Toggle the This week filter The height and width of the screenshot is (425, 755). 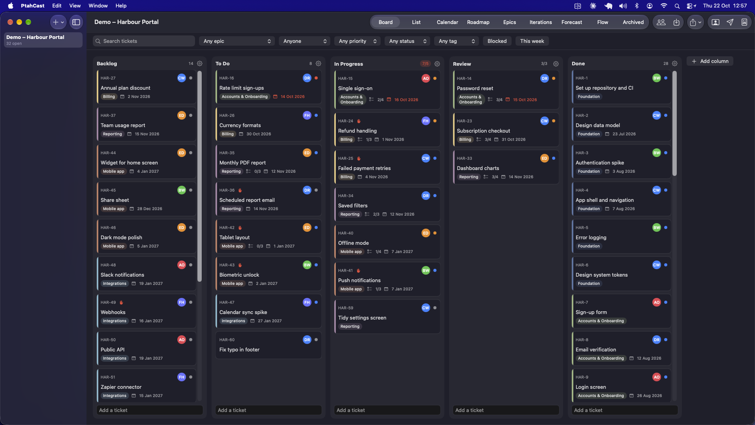[x=532, y=41]
